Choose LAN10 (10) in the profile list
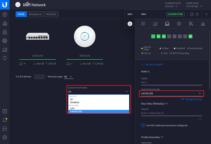Viewport: 211px width, 144px height. pyautogui.click(x=99, y=111)
